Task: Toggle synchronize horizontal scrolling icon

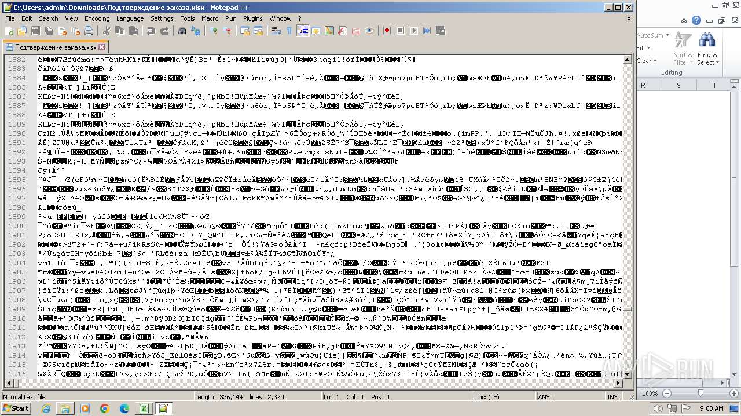Action: click(258, 31)
